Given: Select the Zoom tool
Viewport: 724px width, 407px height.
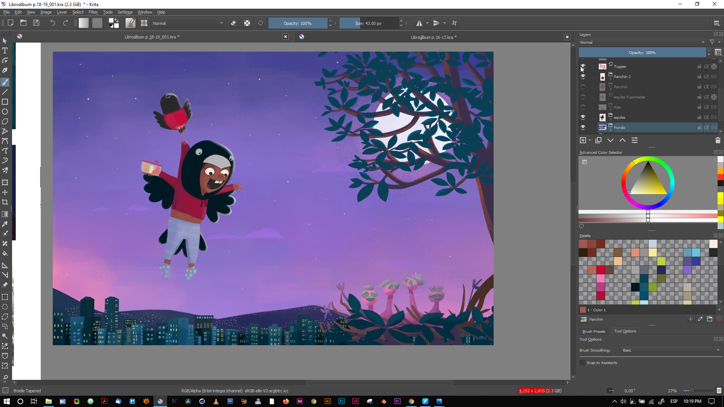Looking at the screenshot, I should tap(5, 377).
